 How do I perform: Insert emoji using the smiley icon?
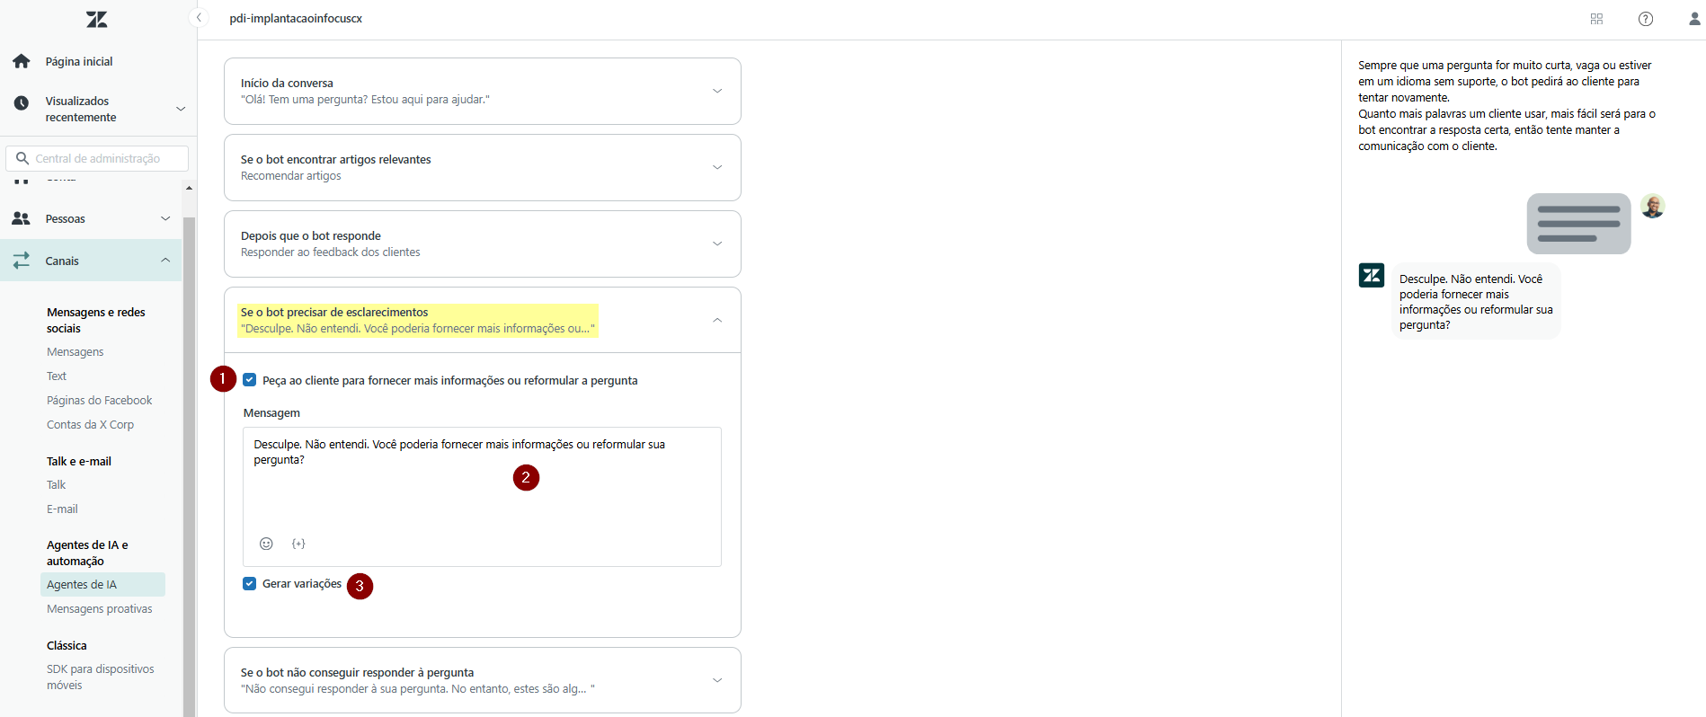coord(266,544)
